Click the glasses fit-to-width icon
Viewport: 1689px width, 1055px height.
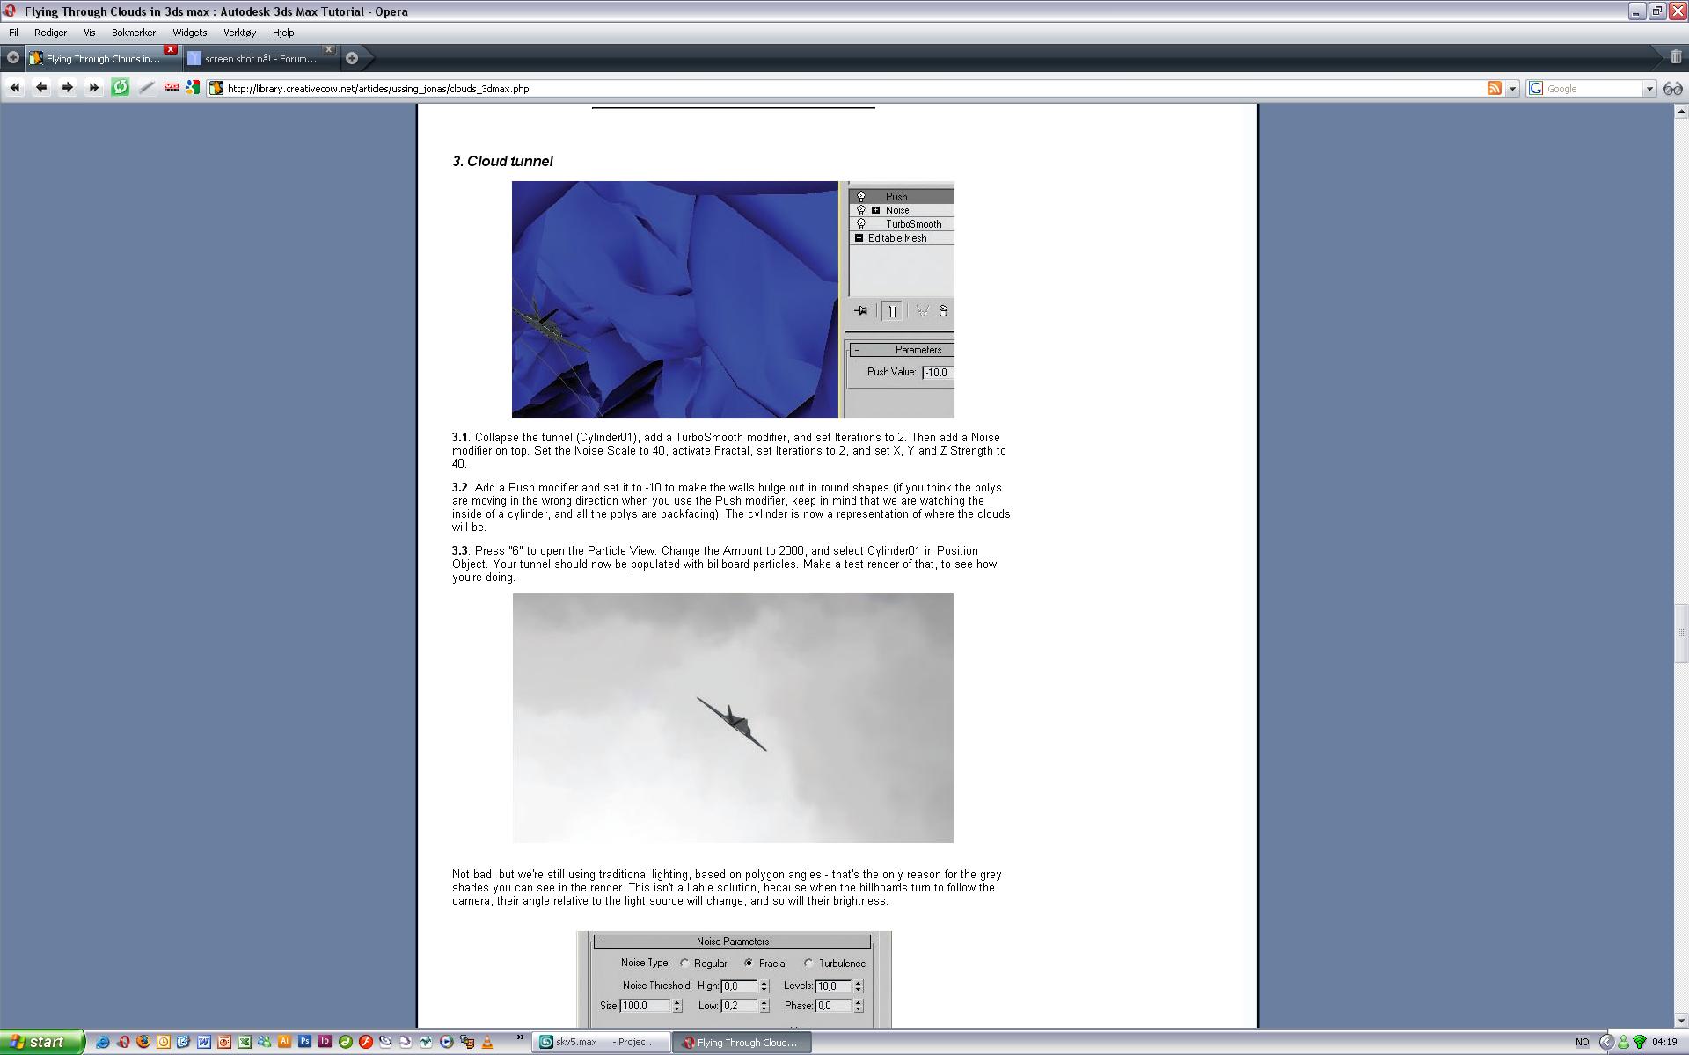coord(1673,89)
